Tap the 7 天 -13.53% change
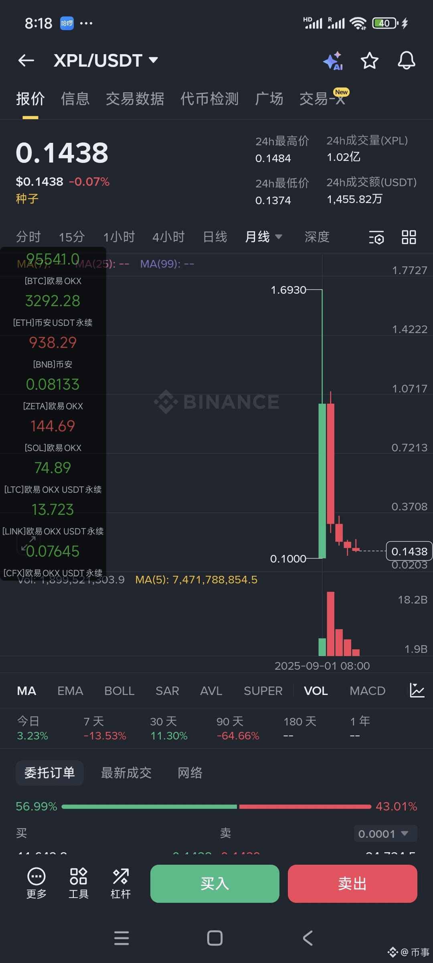The width and height of the screenshot is (433, 963). [x=105, y=728]
